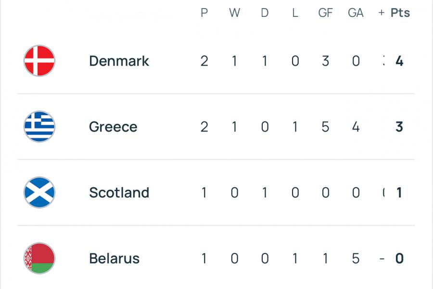Click the D (draws) column header

tap(265, 13)
